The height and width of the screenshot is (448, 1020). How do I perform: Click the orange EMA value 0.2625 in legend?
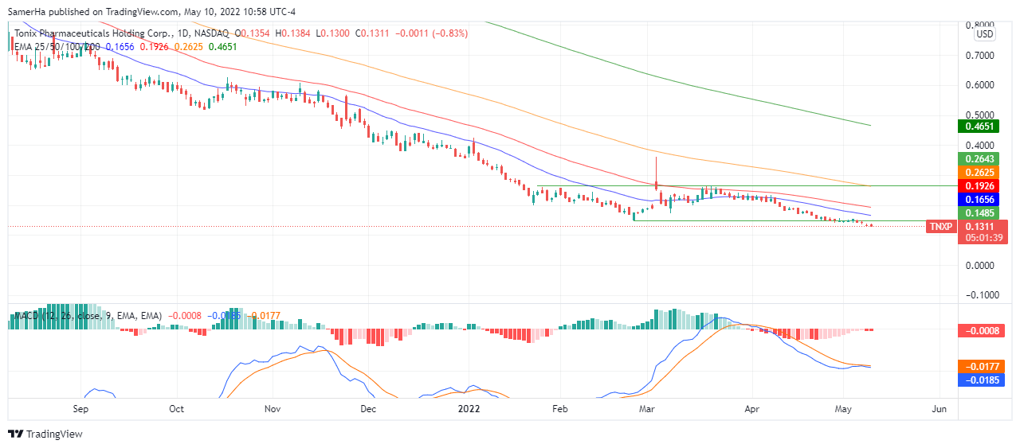[x=188, y=47]
